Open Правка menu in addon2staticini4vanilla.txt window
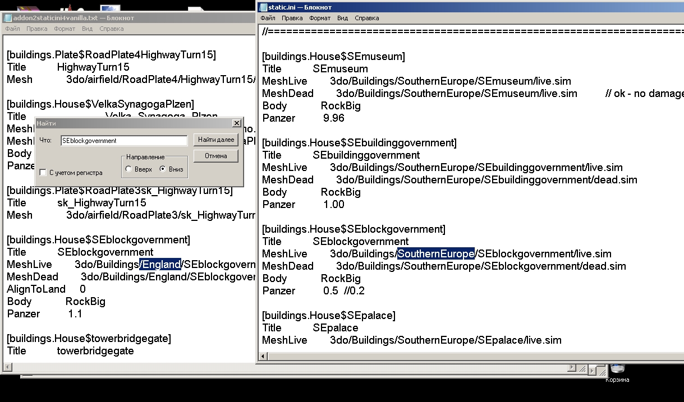Viewport: 684px width, 402px height. click(37, 29)
